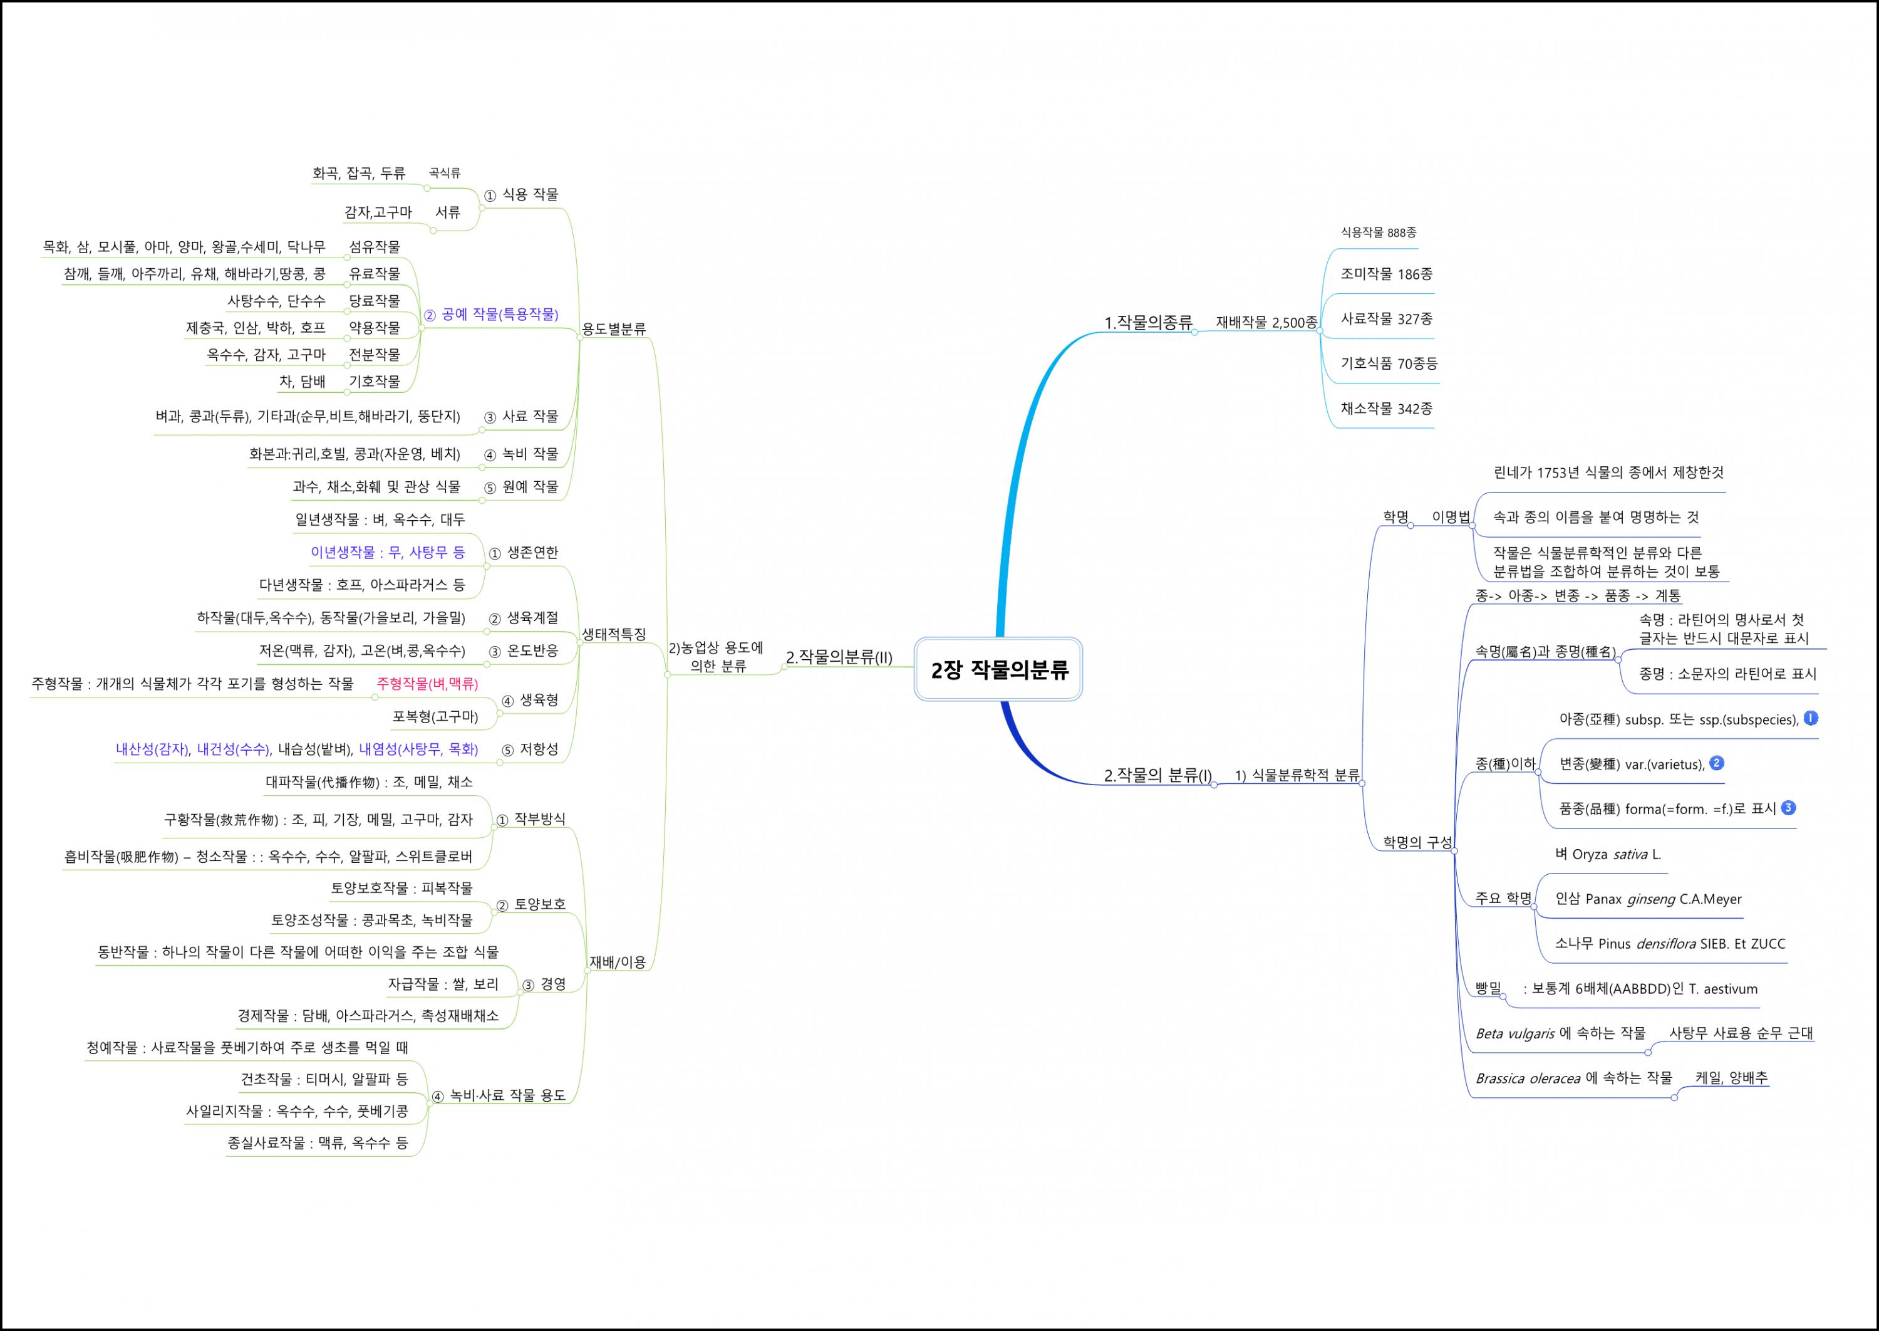The height and width of the screenshot is (1331, 1879).
Task: Select the 채소작물 342종 node
Action: [1386, 408]
